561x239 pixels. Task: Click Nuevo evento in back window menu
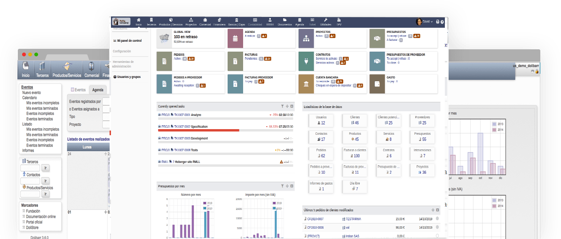tap(32, 93)
